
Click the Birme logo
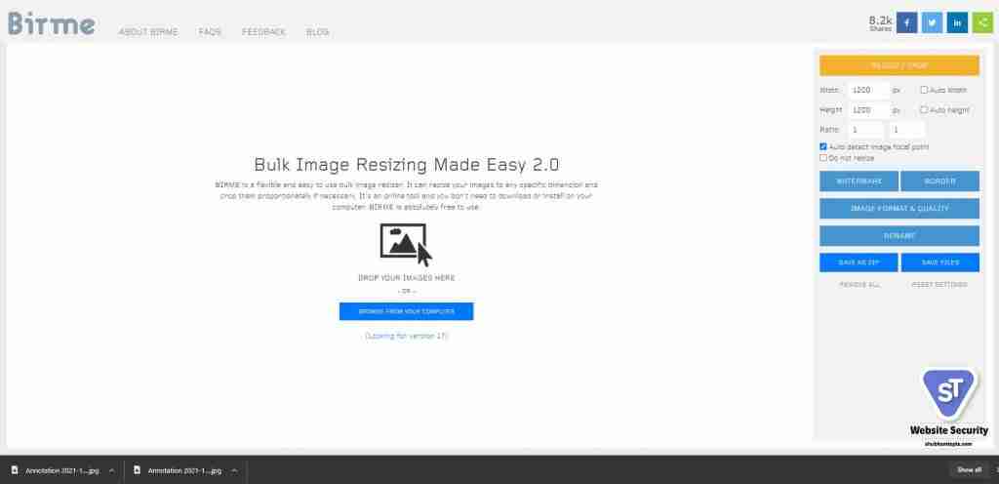click(x=52, y=24)
